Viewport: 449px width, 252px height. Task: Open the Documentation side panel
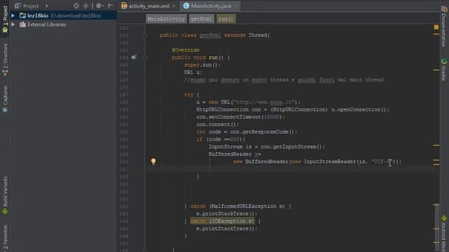[x=444, y=27]
